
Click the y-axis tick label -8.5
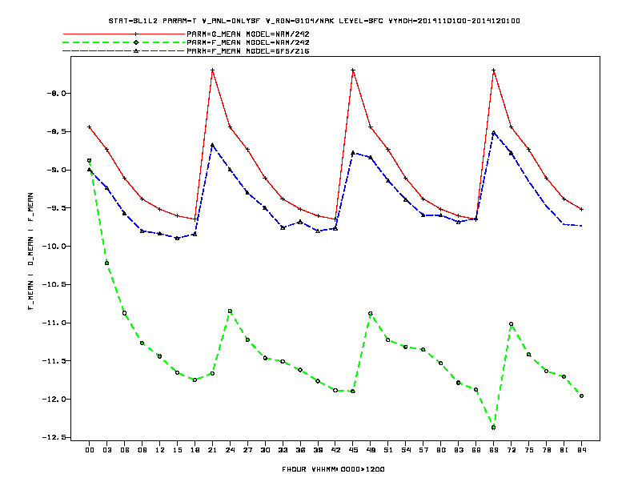56,132
